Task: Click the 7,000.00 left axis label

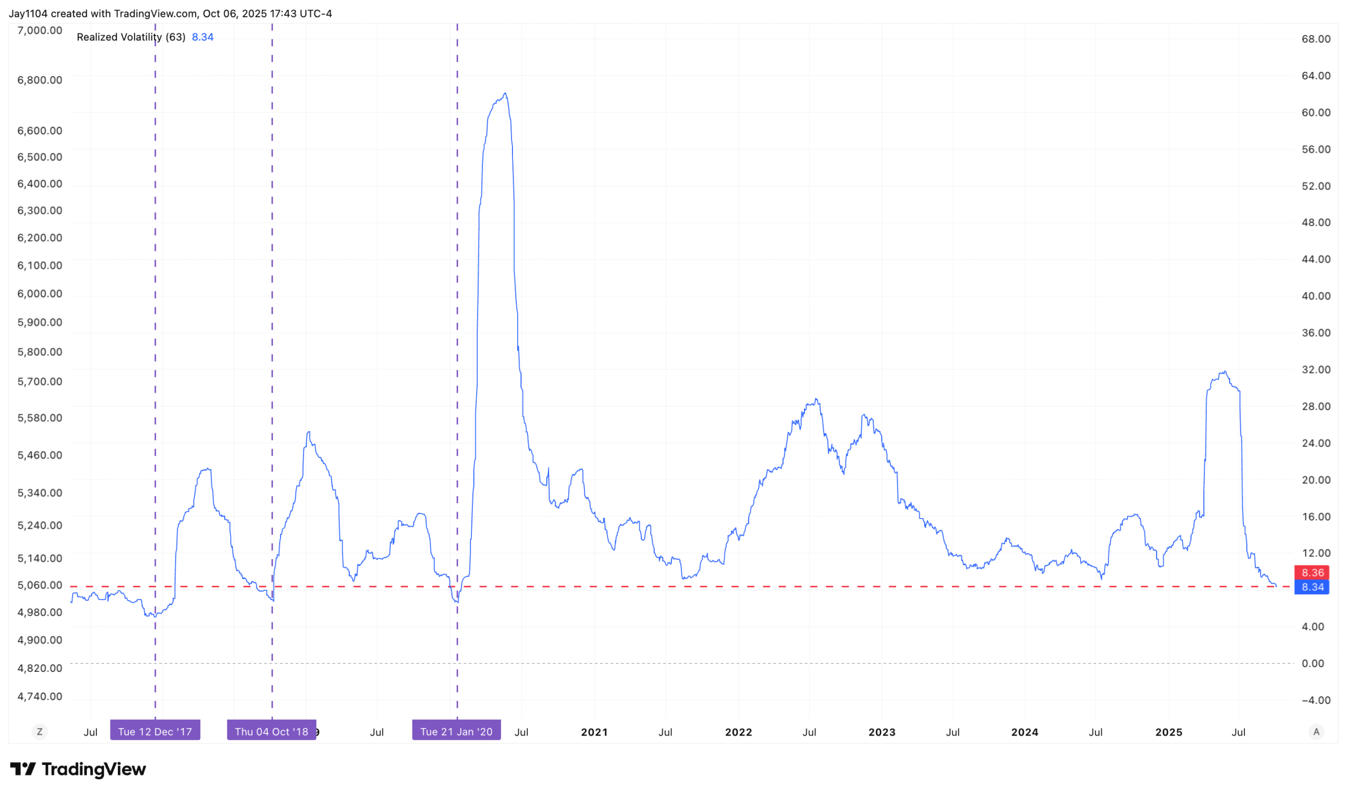Action: click(39, 30)
